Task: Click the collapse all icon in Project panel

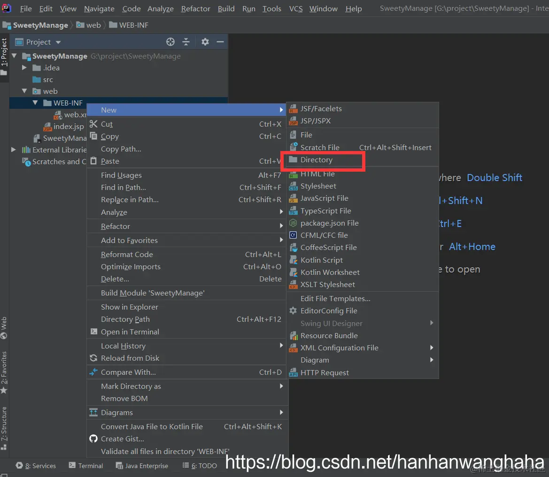Action: tap(186, 42)
